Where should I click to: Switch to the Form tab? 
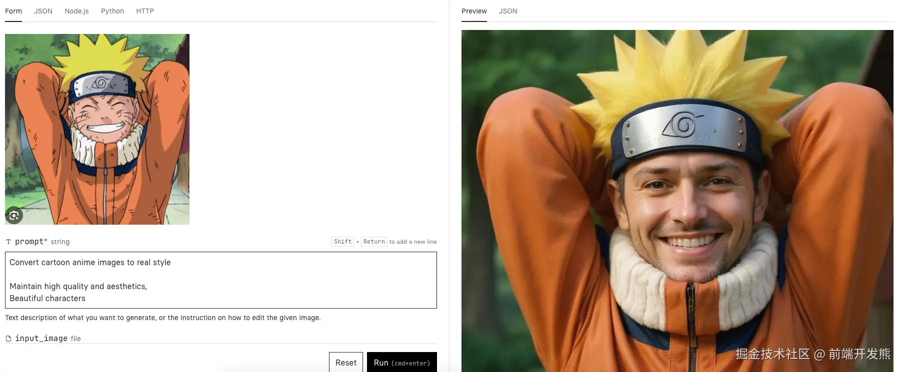click(13, 11)
